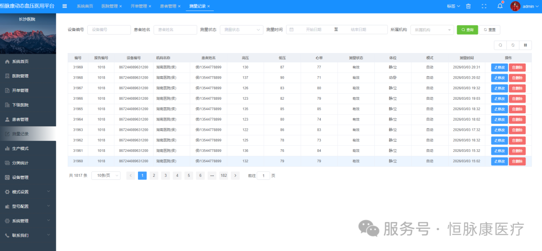Click the pagination ellipsis button
Image resolution: width=542 pixels, height=251 pixels.
(x=212, y=175)
